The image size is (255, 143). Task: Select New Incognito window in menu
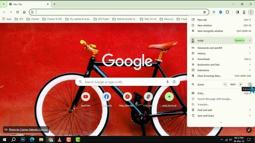click(221, 31)
